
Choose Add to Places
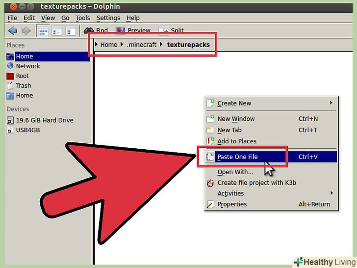271,141
